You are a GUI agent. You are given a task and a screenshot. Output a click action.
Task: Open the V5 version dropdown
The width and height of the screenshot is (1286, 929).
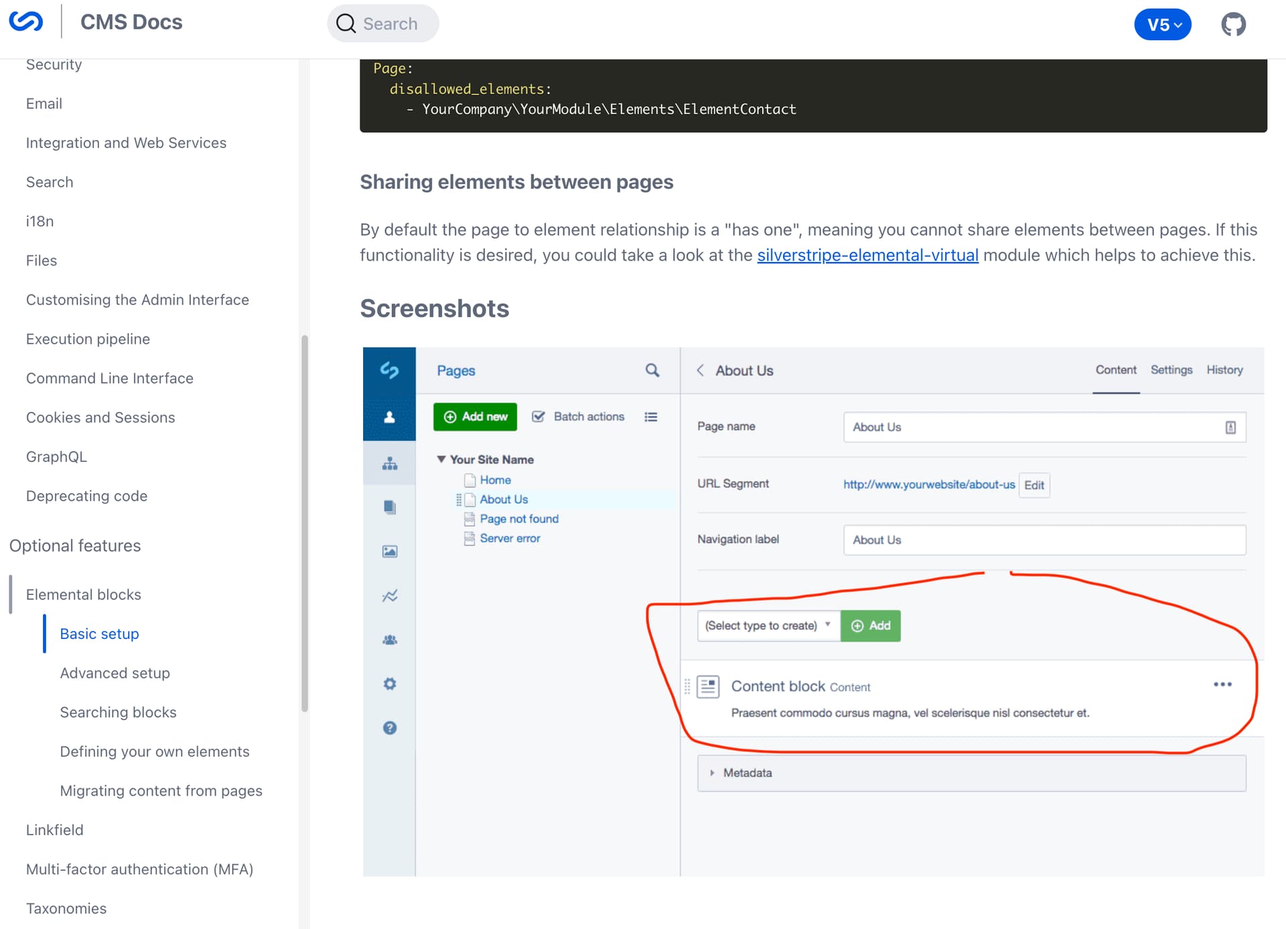pos(1163,25)
